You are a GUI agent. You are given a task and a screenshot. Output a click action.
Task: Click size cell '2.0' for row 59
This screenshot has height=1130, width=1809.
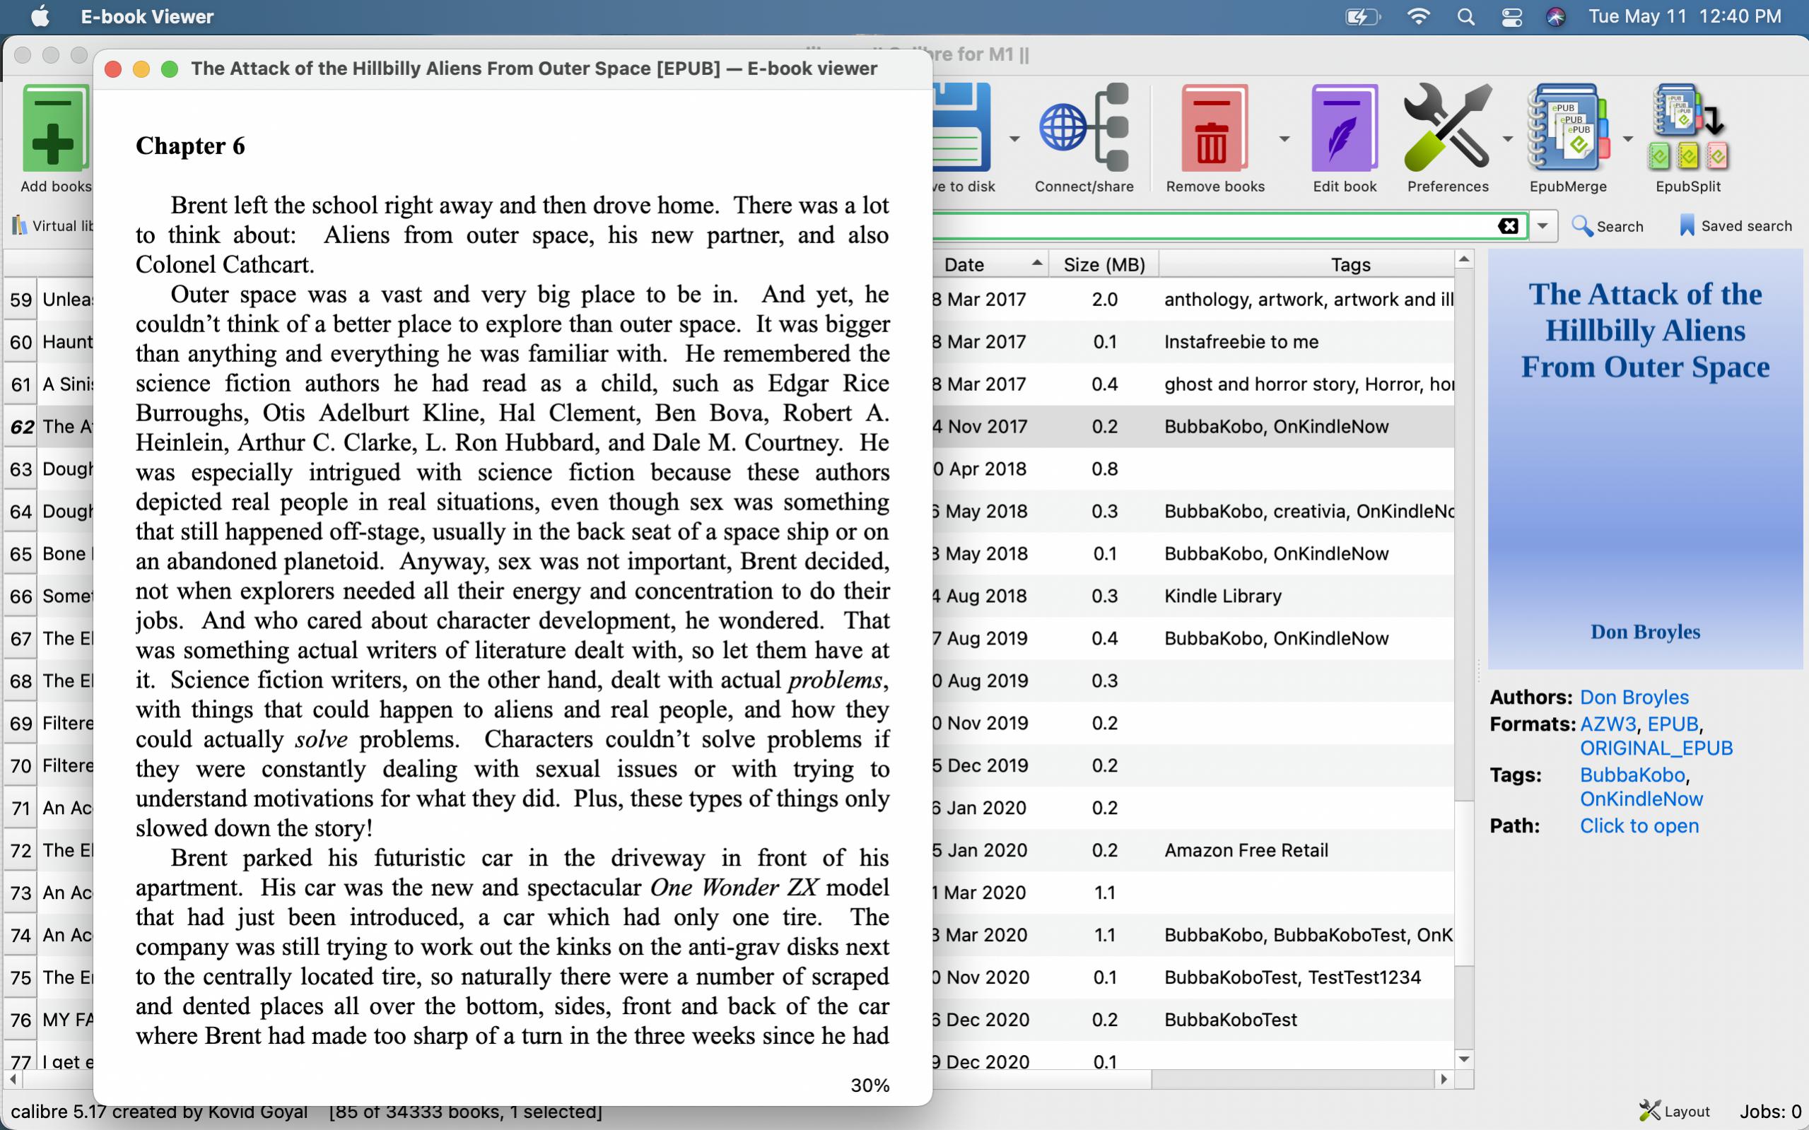1104,299
